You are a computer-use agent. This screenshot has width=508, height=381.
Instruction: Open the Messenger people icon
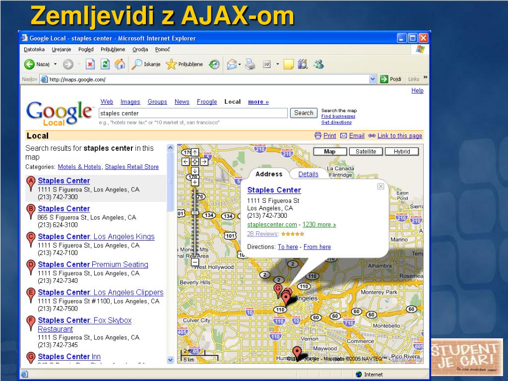tap(318, 64)
